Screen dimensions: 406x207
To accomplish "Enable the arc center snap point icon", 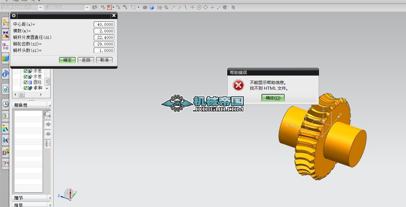I will (x=199, y=8).
